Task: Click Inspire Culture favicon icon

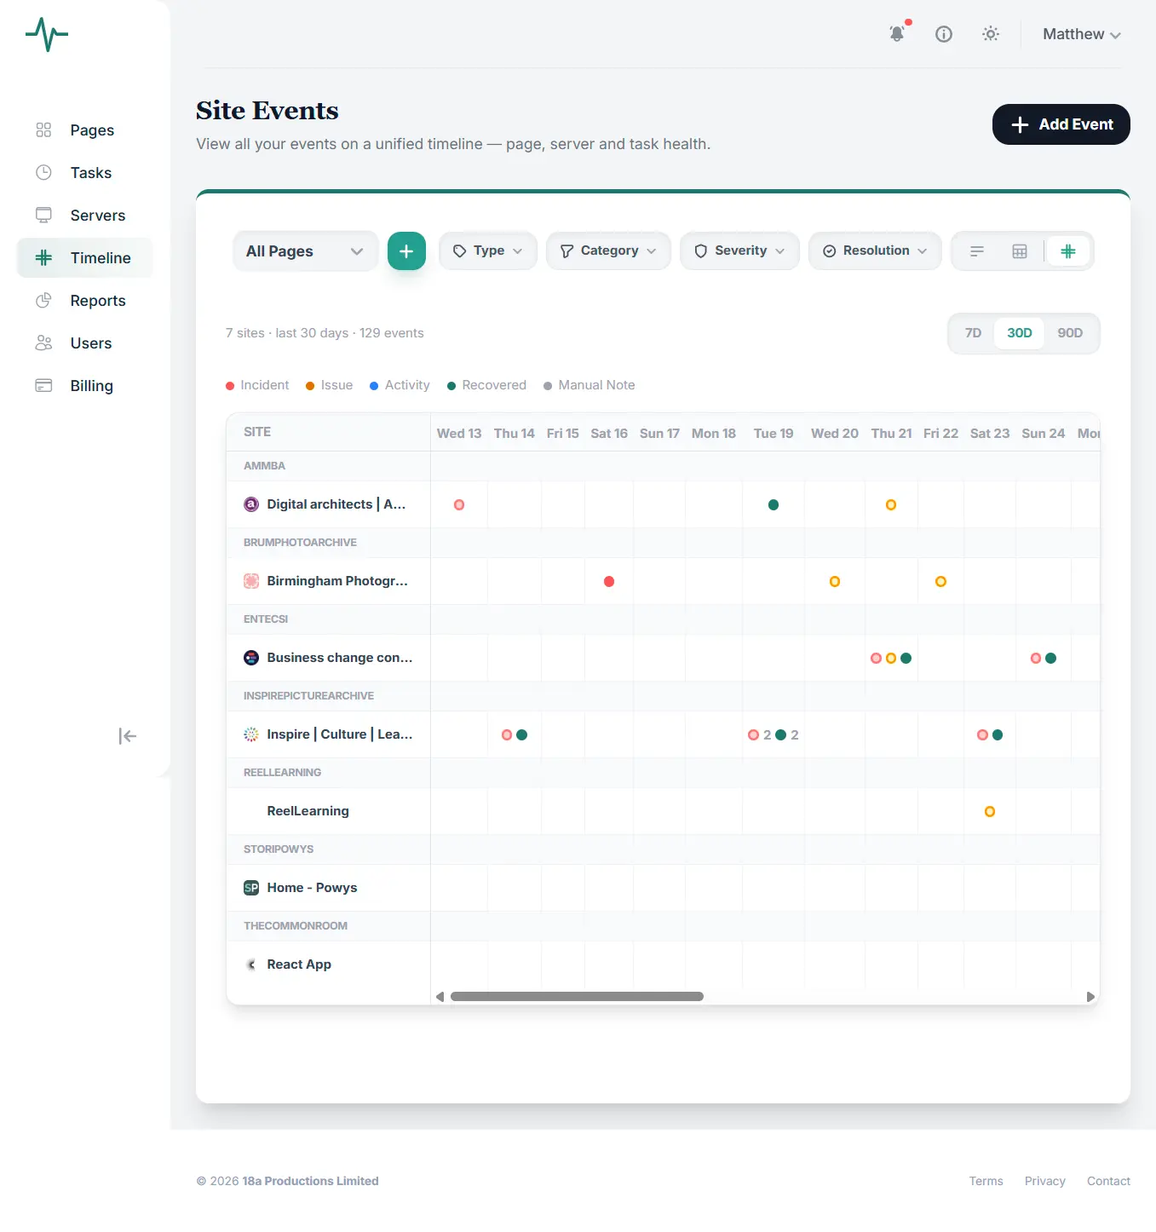Action: [251, 734]
